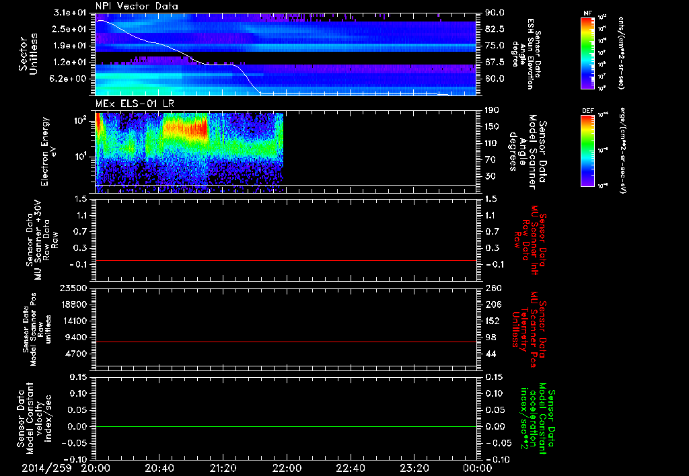Click the red line in the Model Scanner Pos panel
The height and width of the screenshot is (476, 689).
coord(285,342)
